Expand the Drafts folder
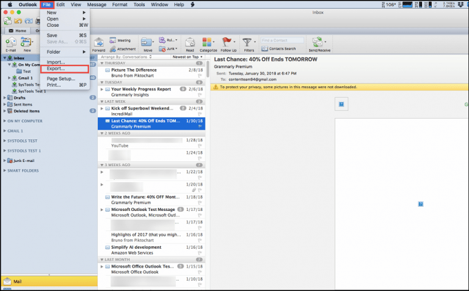This screenshot has width=469, height=291. (4, 98)
